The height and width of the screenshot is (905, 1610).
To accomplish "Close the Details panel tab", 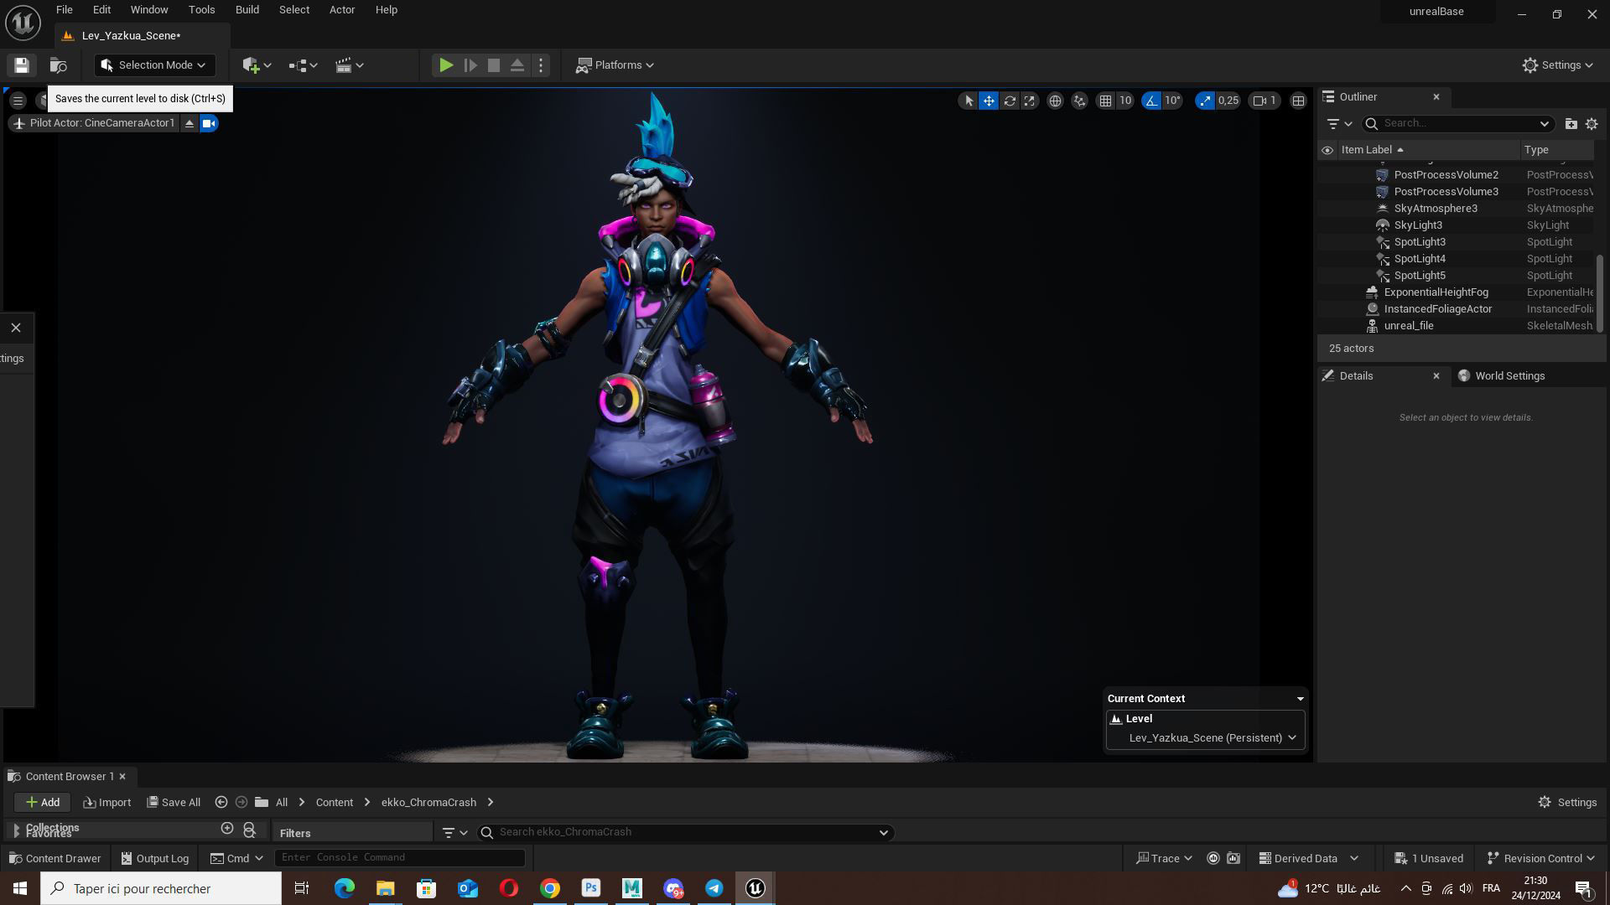I will tap(1436, 376).
